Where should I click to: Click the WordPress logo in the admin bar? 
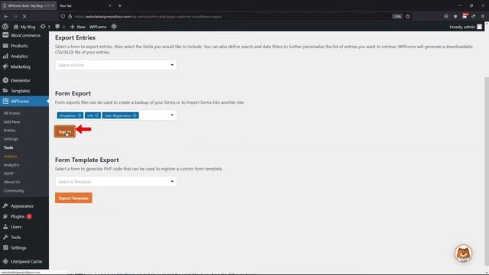click(x=5, y=27)
